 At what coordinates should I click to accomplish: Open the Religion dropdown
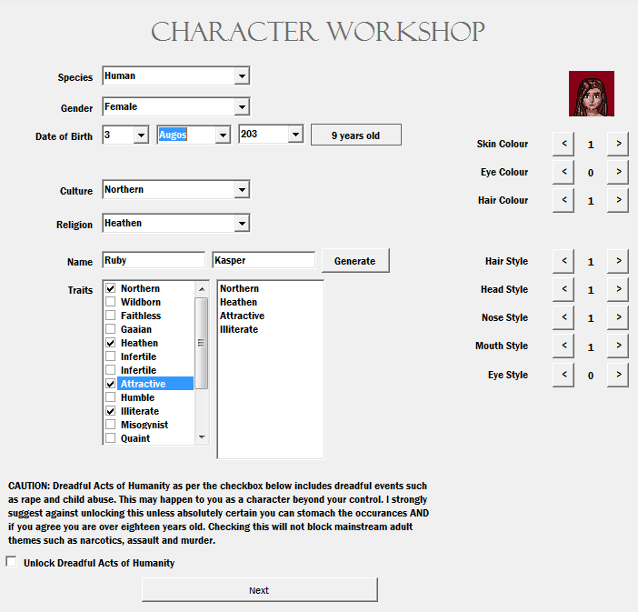click(242, 224)
